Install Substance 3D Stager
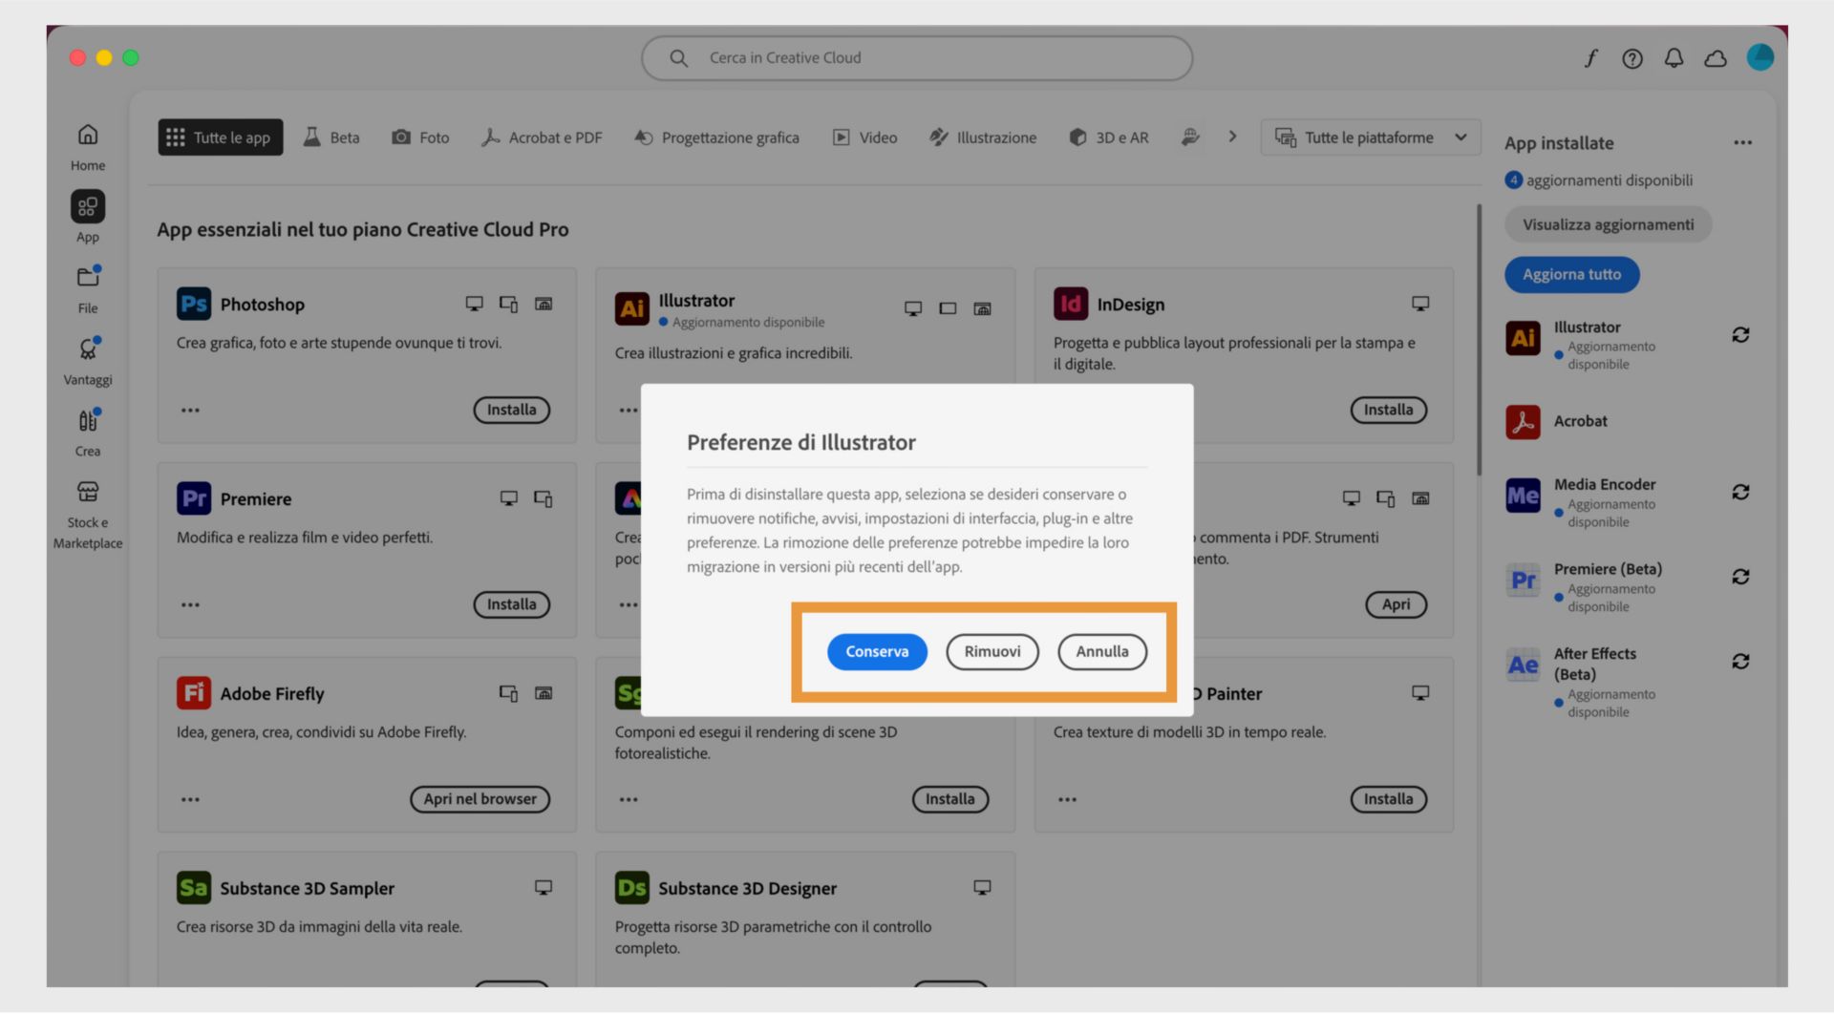 (949, 799)
